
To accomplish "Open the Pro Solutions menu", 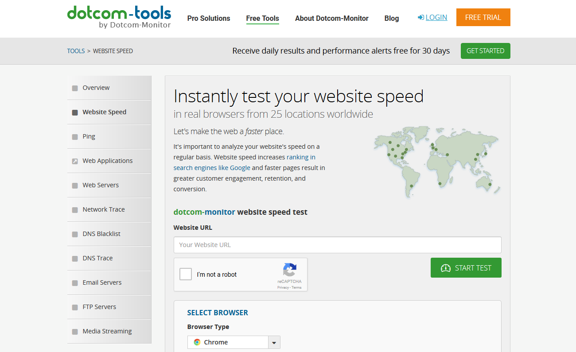I will click(209, 18).
